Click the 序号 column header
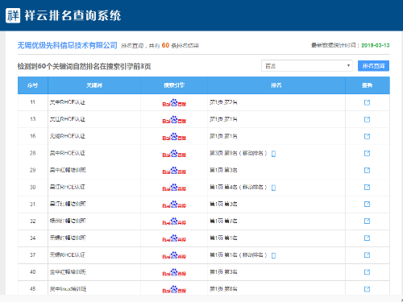Image resolution: width=403 pixels, height=302 pixels. pos(33,85)
